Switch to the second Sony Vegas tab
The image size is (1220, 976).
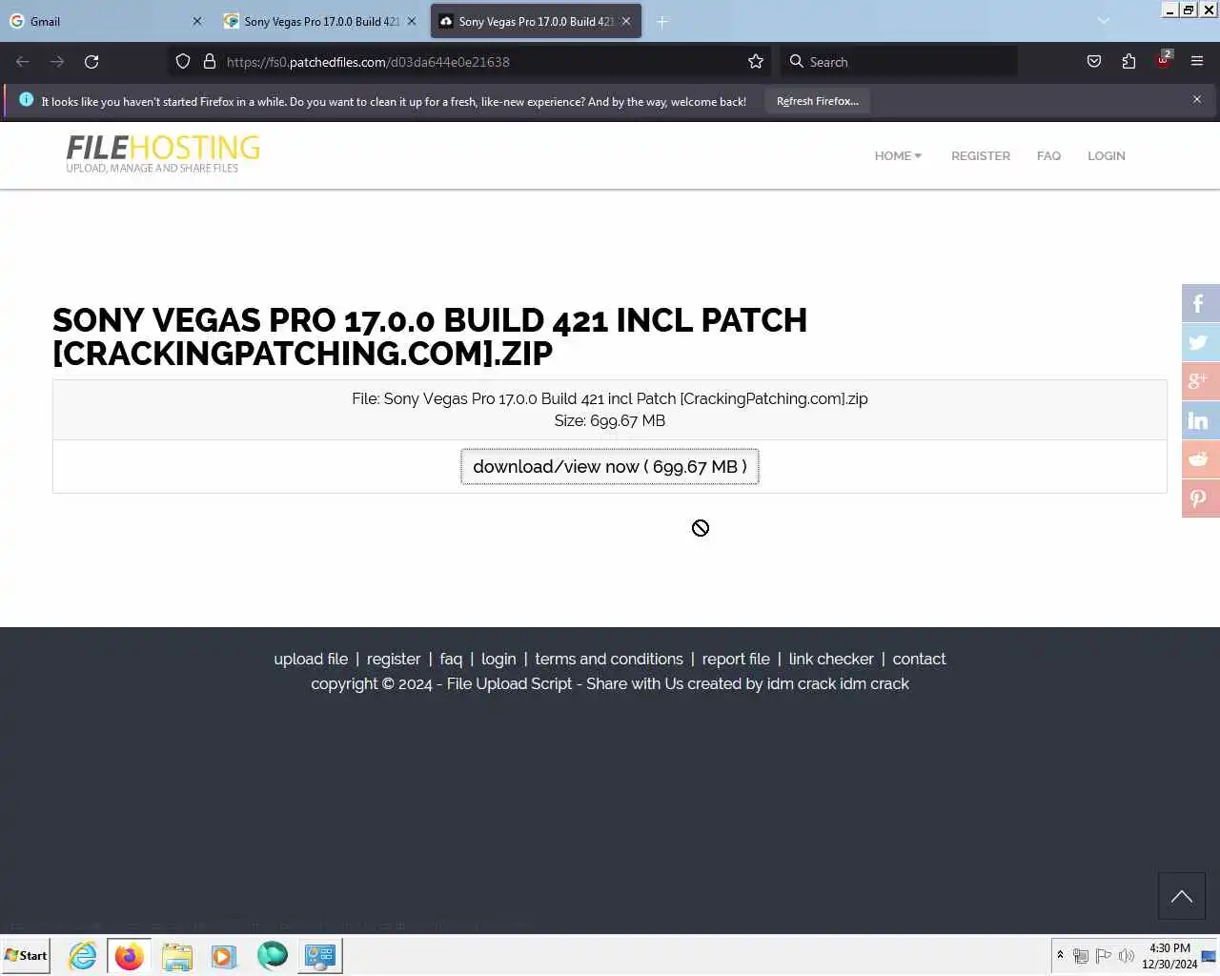click(x=321, y=21)
